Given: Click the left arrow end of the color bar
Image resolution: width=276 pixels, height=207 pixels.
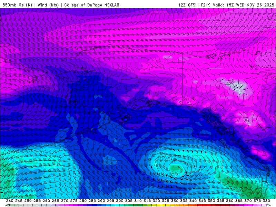Looking at the screenshot, I should point(7,205).
